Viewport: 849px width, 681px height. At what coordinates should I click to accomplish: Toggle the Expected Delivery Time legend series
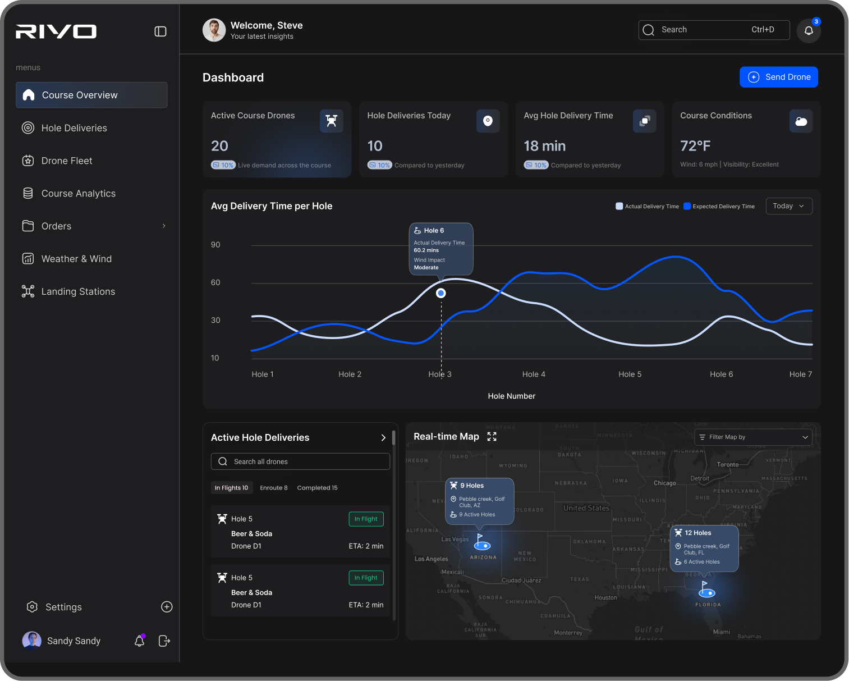719,206
